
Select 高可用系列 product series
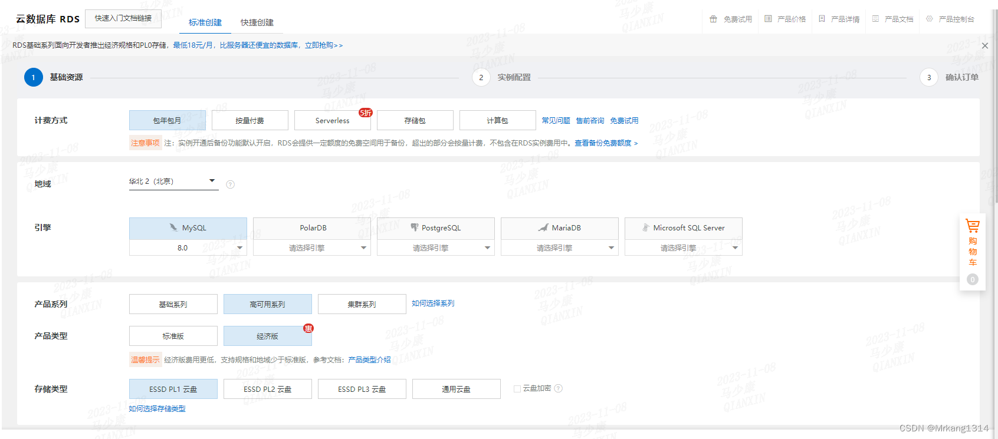click(x=268, y=304)
